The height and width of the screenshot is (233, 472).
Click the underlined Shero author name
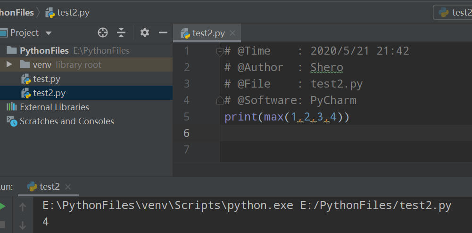point(327,68)
